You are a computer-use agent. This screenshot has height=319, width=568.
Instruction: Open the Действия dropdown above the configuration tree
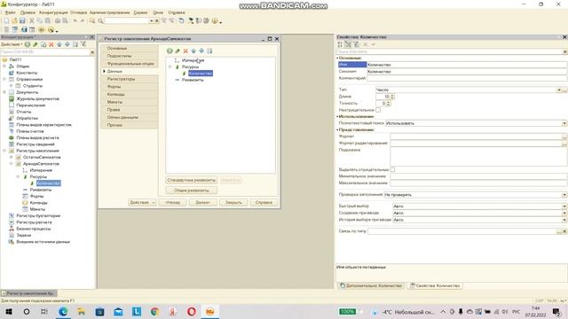(x=12, y=44)
